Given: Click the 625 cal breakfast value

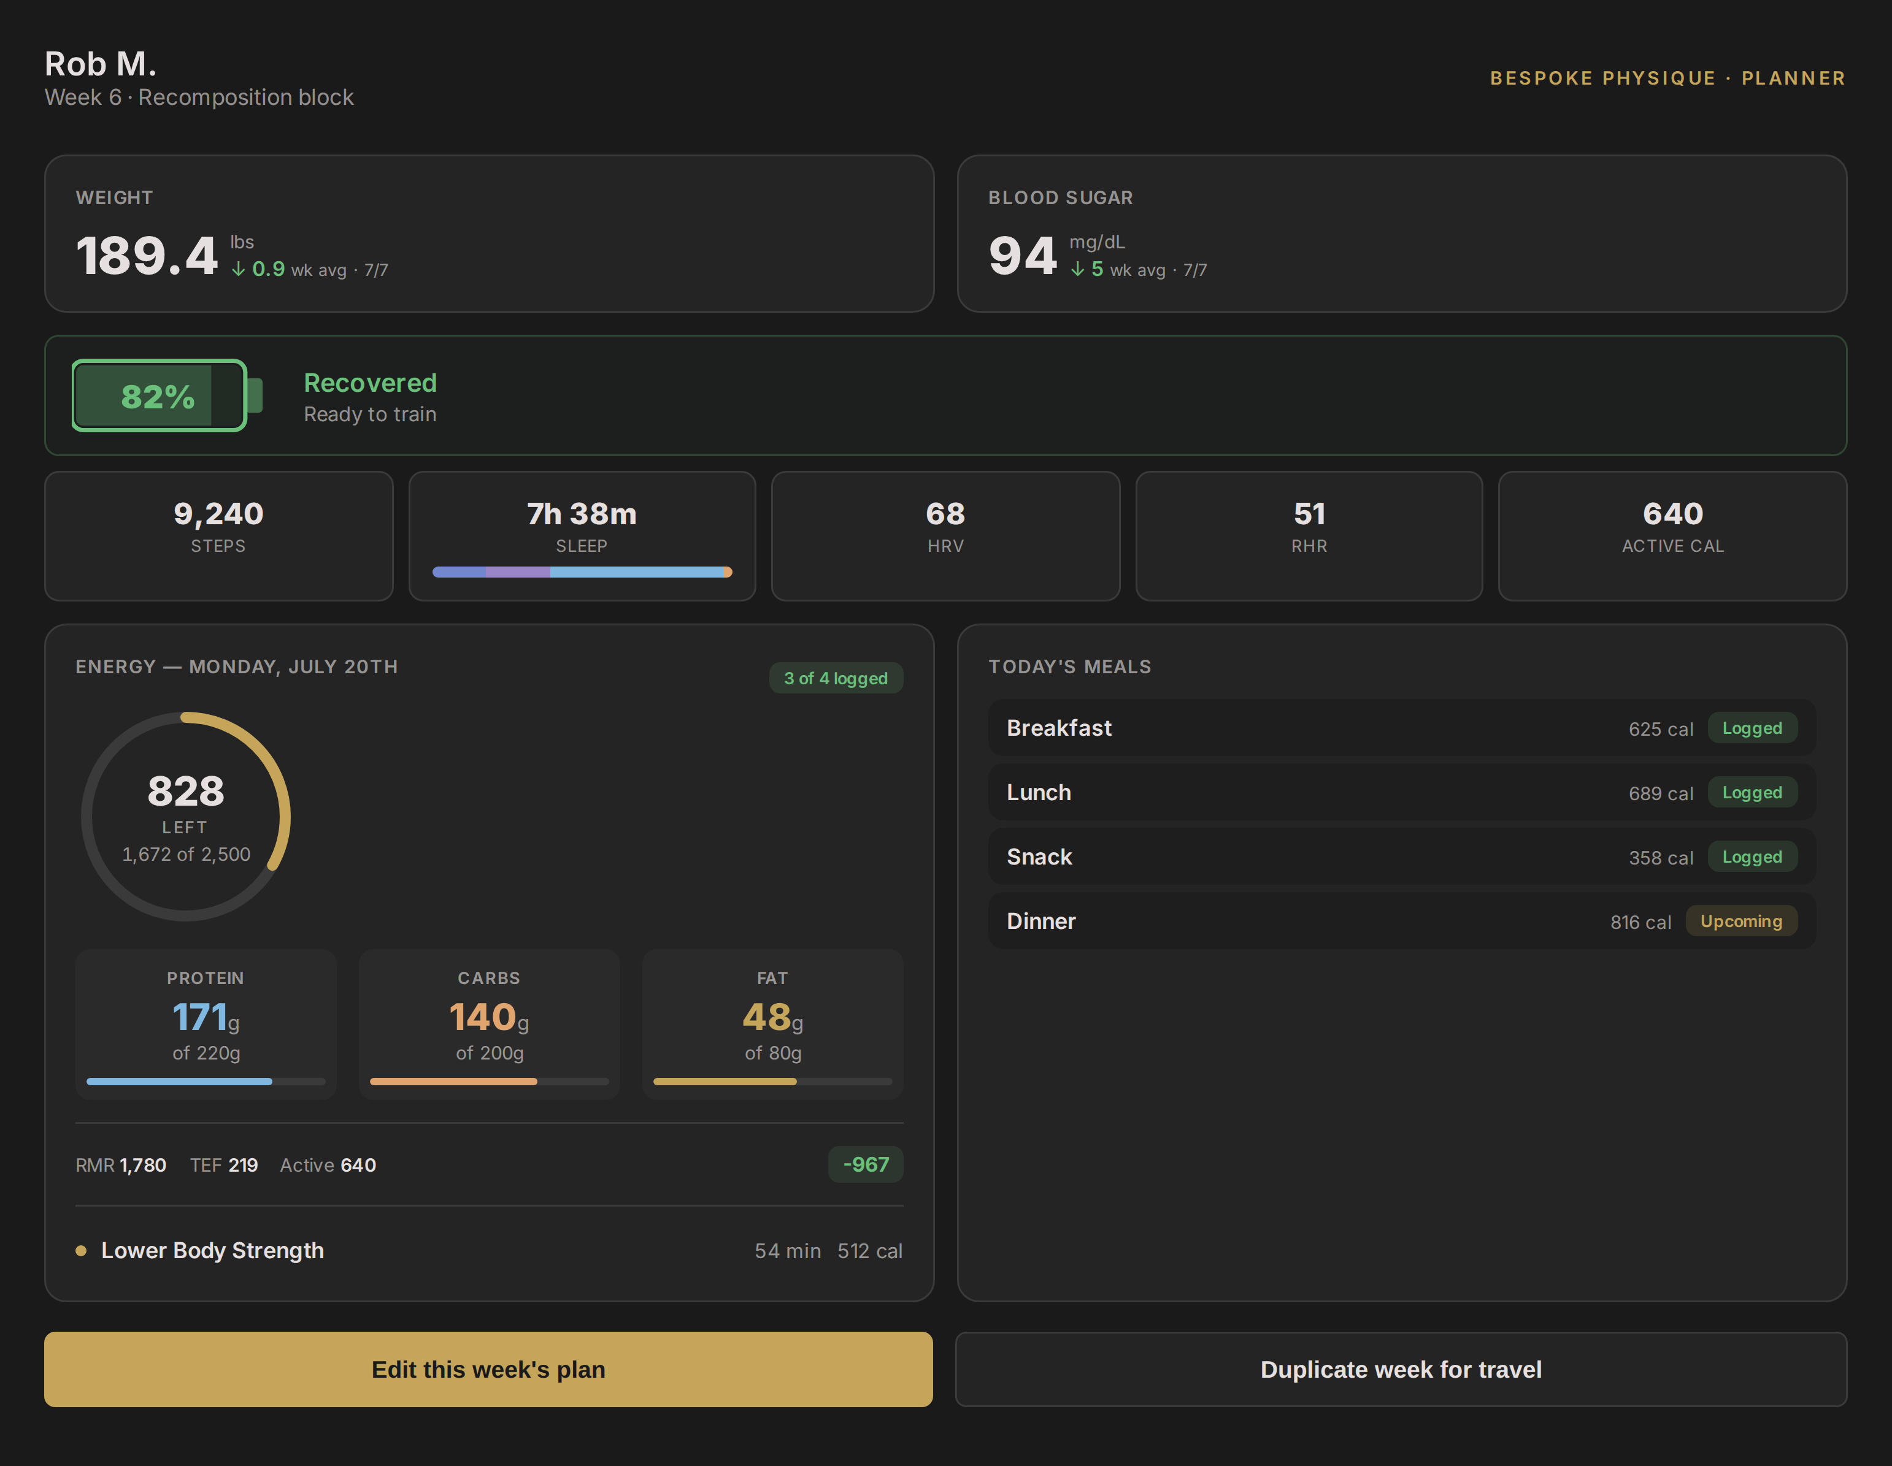Looking at the screenshot, I should 1661,729.
